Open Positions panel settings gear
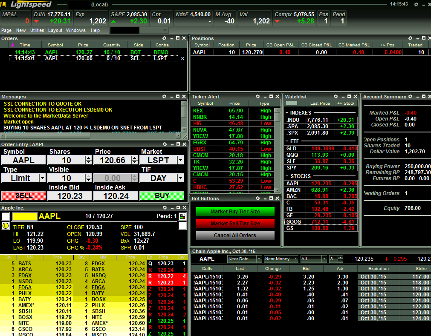Screen dimensions: 431x336 (x=410, y=38)
